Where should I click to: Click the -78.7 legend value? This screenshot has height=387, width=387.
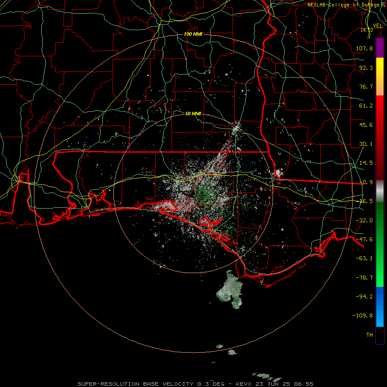tap(364, 278)
